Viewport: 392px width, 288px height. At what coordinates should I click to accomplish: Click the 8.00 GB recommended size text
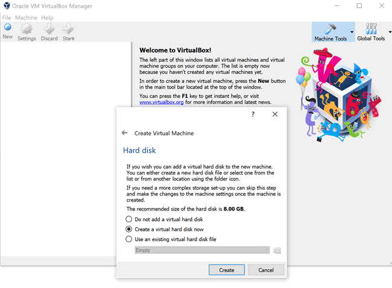(x=233, y=209)
